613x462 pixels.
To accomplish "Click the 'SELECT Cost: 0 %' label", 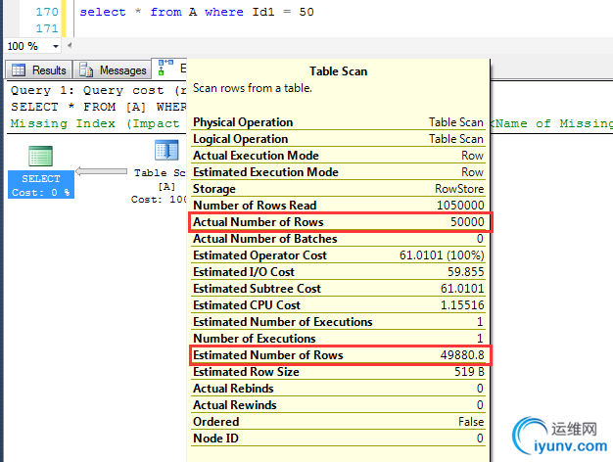I will coord(41,185).
